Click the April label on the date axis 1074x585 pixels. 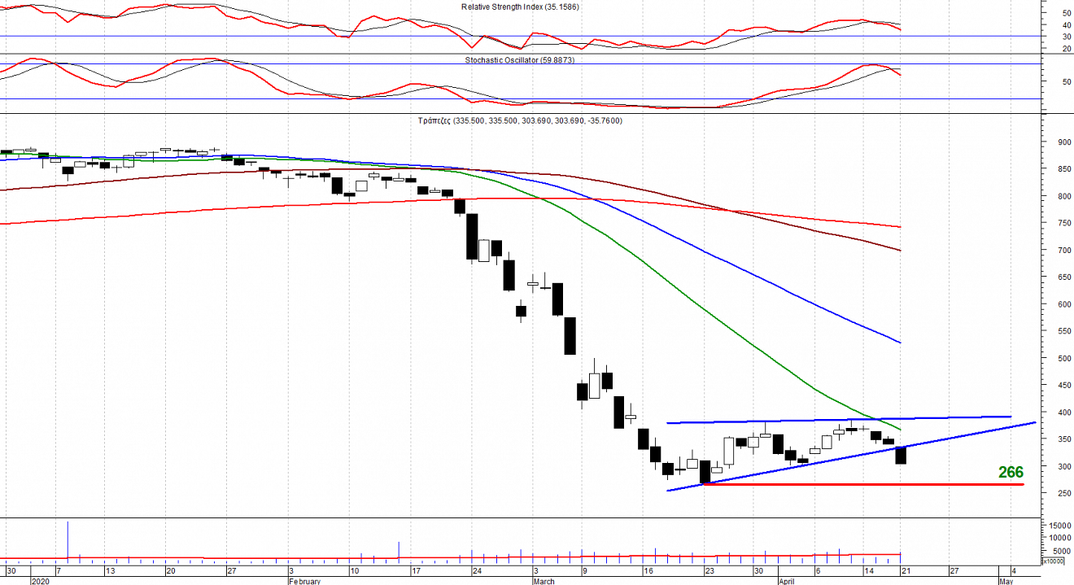click(786, 581)
